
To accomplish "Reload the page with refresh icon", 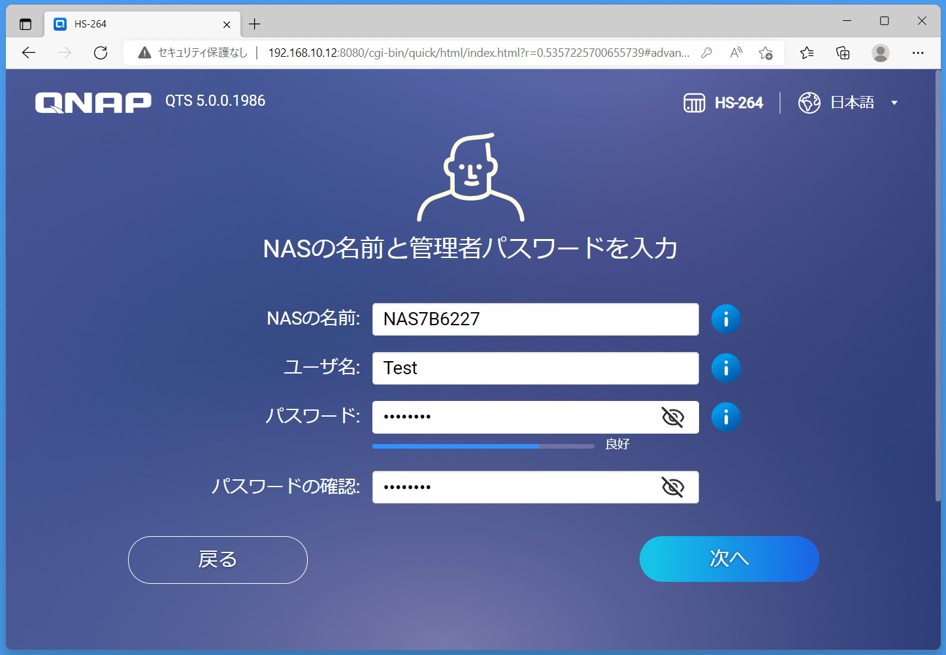I will click(101, 53).
